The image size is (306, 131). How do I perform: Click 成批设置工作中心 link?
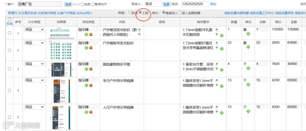pyautogui.click(x=262, y=13)
